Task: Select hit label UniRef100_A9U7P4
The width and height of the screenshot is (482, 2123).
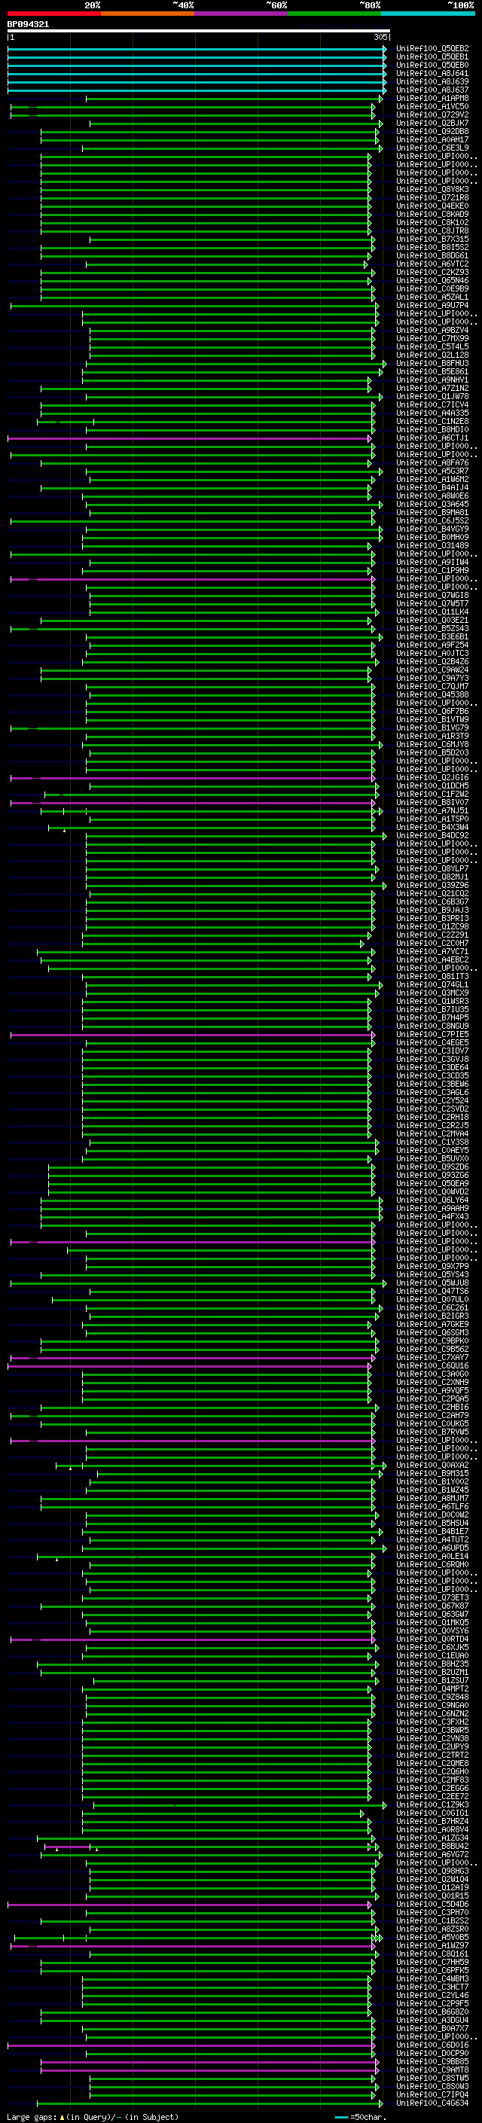Action: coord(432,305)
